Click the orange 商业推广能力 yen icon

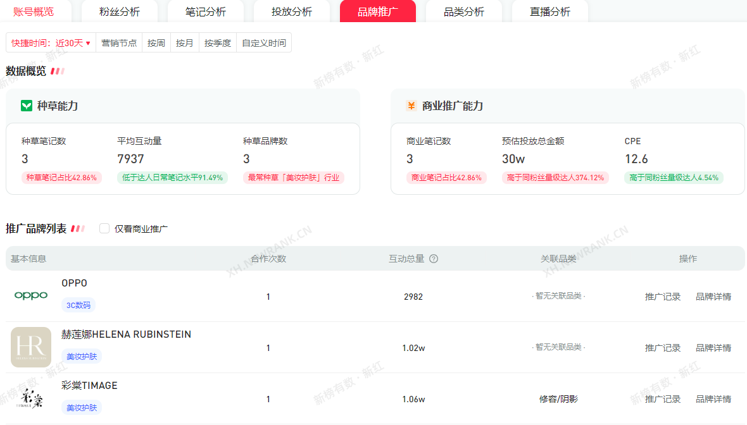(x=411, y=106)
